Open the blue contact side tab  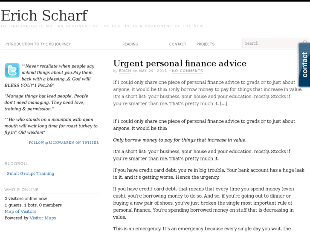pos(304,65)
